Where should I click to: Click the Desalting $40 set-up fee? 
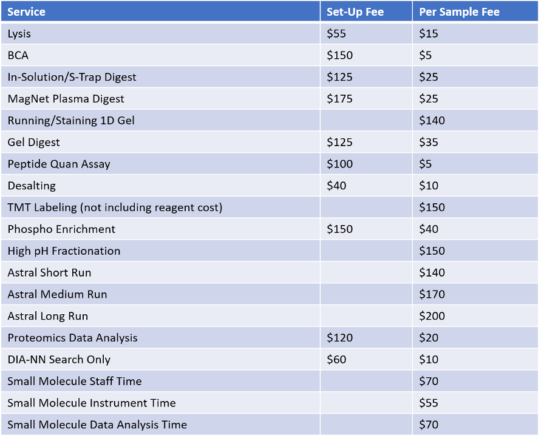pos(337,186)
